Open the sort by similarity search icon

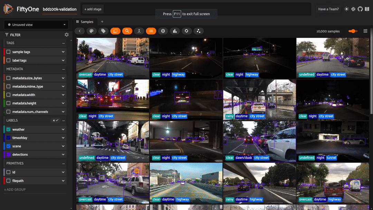tap(127, 31)
